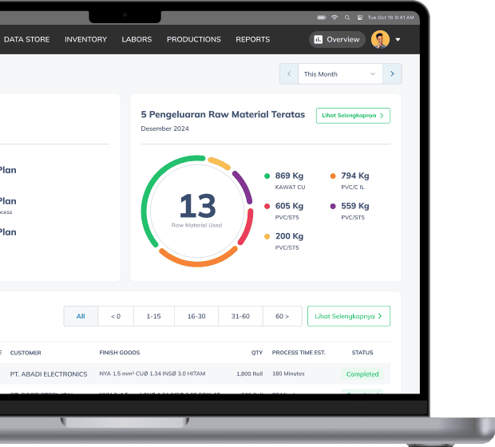Click the Overview bar chart icon
The height and width of the screenshot is (447, 495).
click(x=318, y=39)
